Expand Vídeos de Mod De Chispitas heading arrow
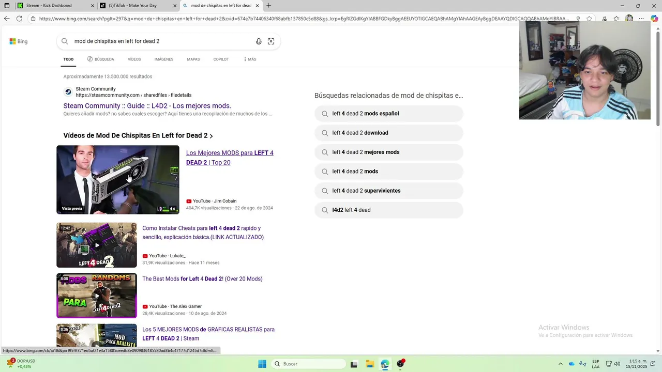The height and width of the screenshot is (372, 662). pos(211,136)
